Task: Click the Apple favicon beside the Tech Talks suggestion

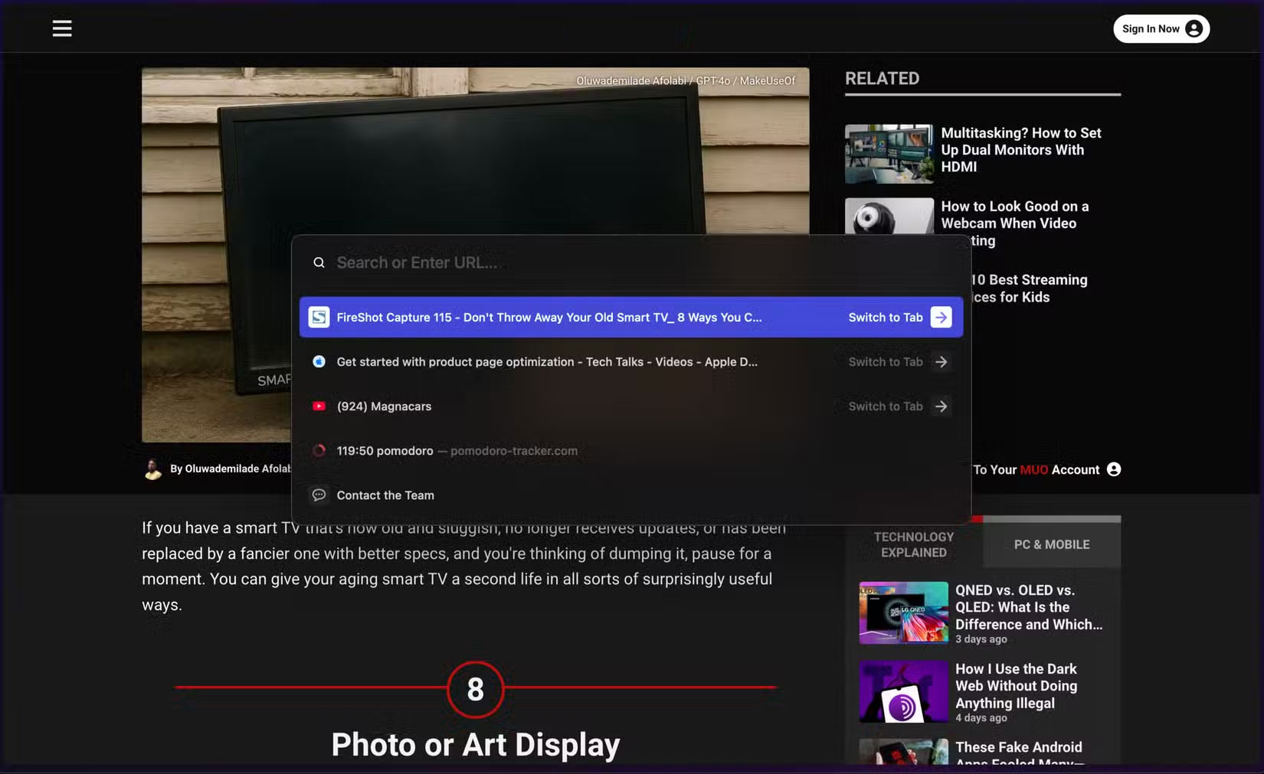Action: pyautogui.click(x=319, y=361)
